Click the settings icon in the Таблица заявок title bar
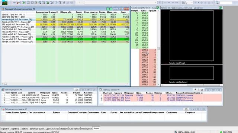The image size is (238, 133). coord(202,89)
